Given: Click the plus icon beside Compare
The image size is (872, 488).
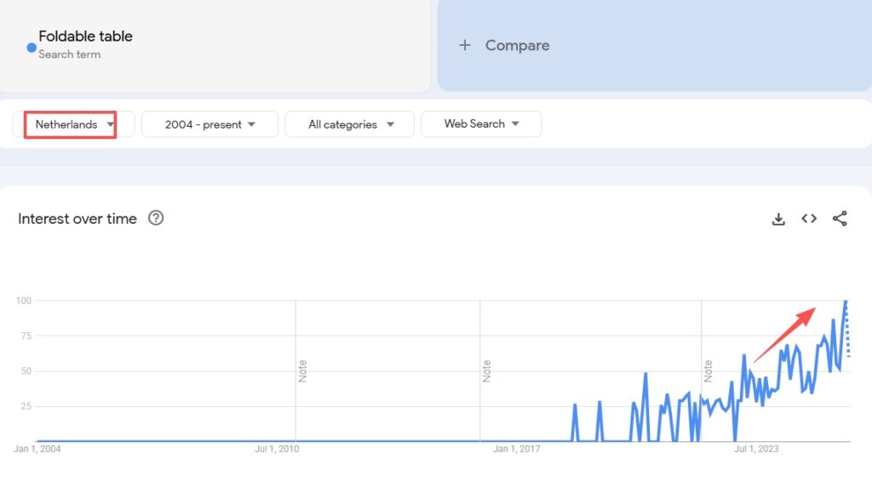Looking at the screenshot, I should [465, 45].
